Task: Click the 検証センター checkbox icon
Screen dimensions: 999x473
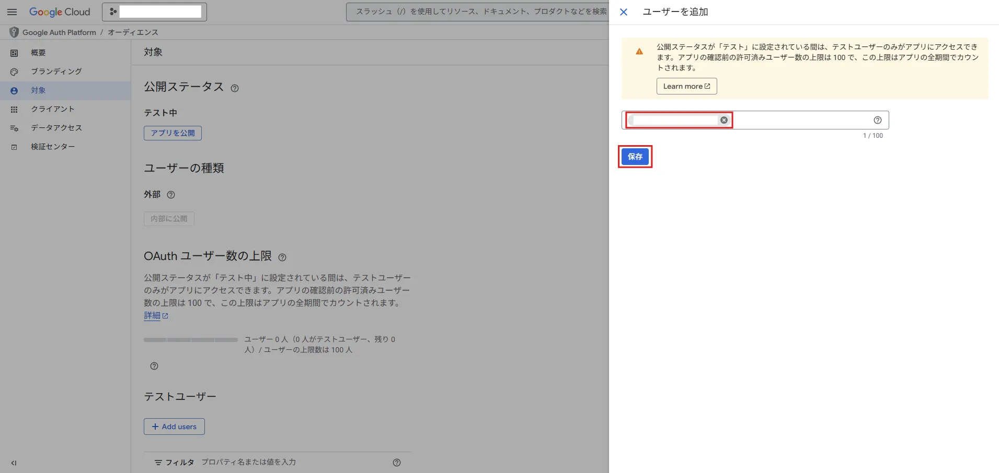Action: (x=14, y=147)
